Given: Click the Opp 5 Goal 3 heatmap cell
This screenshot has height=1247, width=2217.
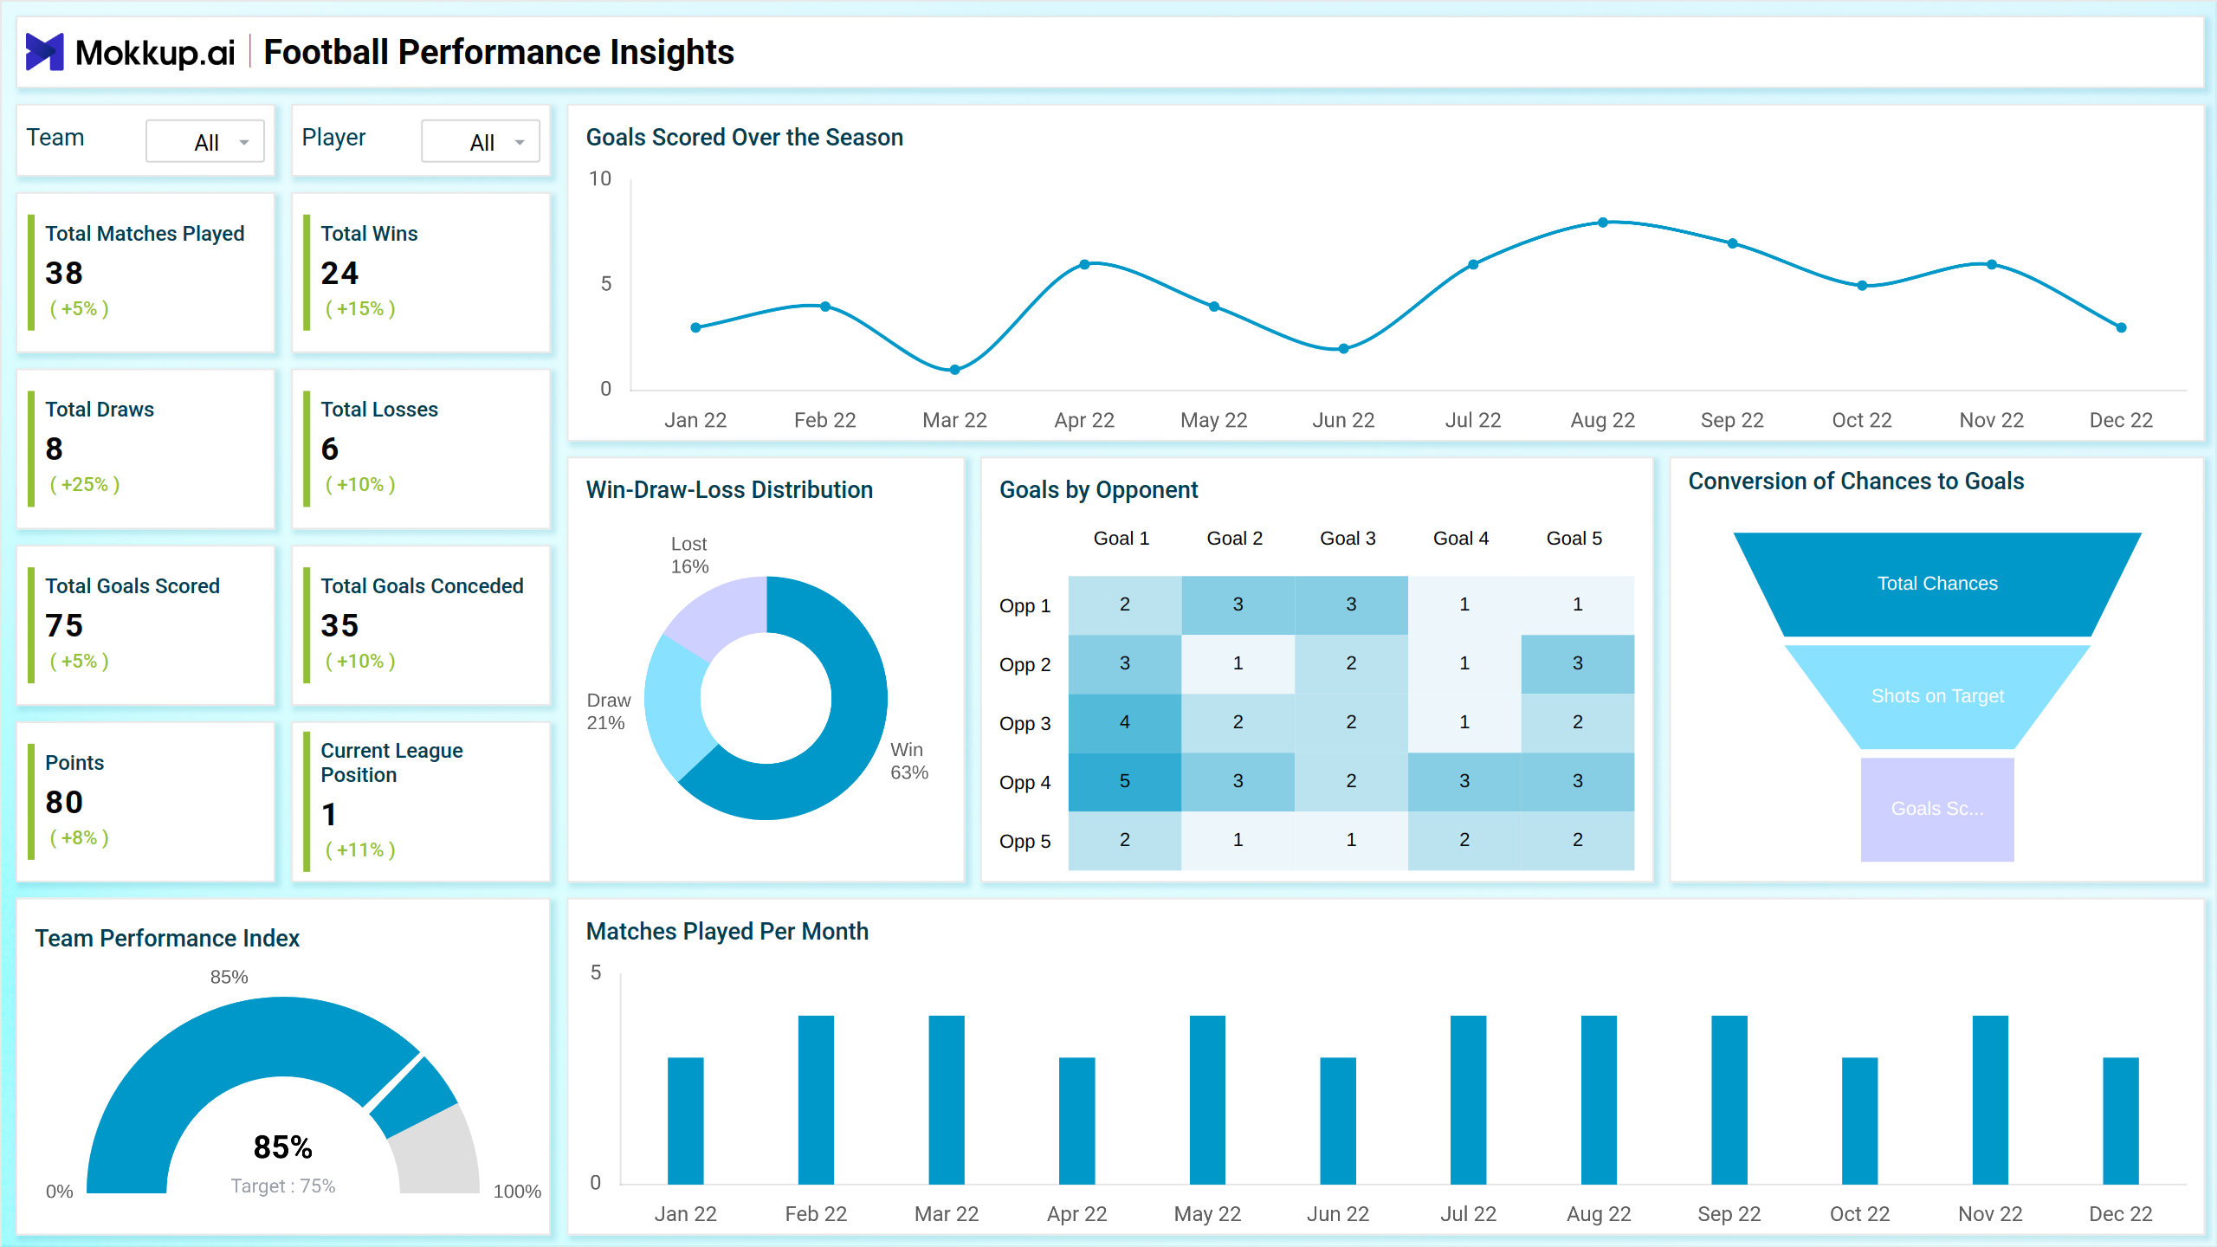Looking at the screenshot, I should [1351, 840].
